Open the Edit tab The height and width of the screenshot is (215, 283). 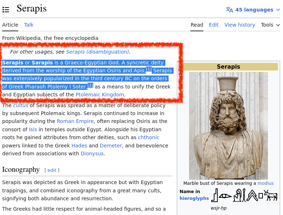[x=214, y=25]
